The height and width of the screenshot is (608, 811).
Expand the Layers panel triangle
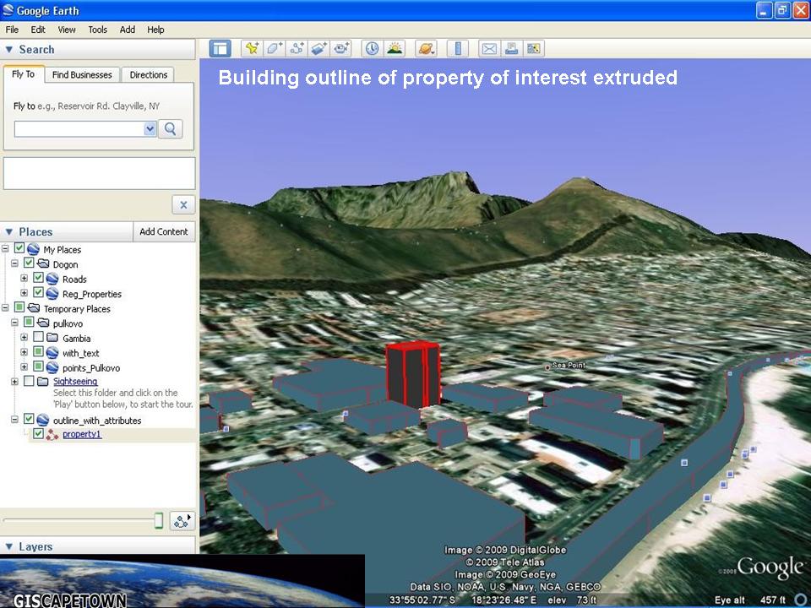[8, 546]
